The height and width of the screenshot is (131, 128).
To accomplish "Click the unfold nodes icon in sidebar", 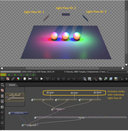I will [2, 101].
